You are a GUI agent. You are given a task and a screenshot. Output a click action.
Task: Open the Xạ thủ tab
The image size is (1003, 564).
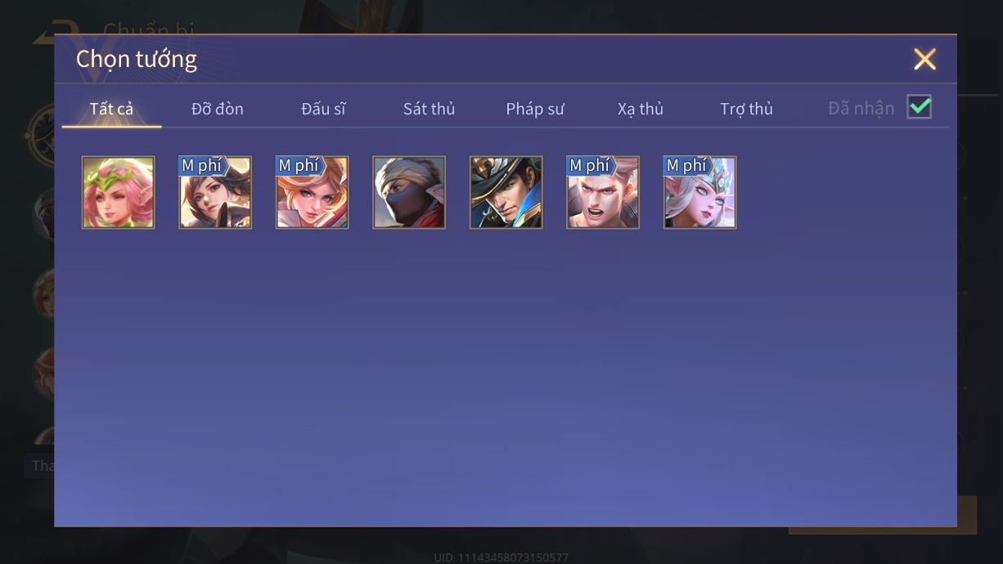(641, 109)
